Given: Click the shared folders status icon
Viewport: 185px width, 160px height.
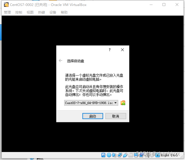Looking at the screenshot, I should pyautogui.click(x=131, y=155).
